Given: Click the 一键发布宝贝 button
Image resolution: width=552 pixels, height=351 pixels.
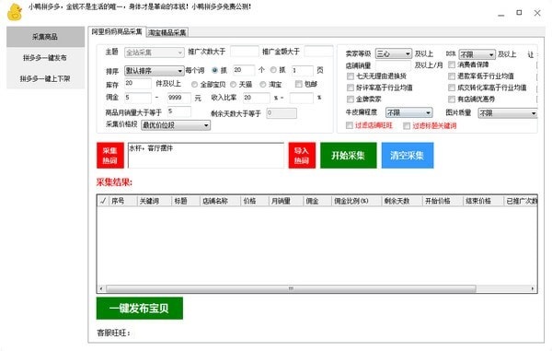Looking at the screenshot, I should pos(140,309).
